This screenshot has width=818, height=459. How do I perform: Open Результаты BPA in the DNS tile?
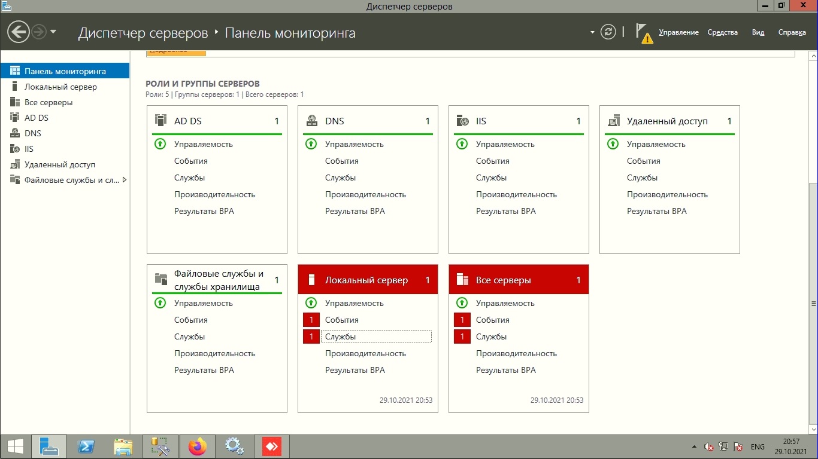click(x=355, y=211)
